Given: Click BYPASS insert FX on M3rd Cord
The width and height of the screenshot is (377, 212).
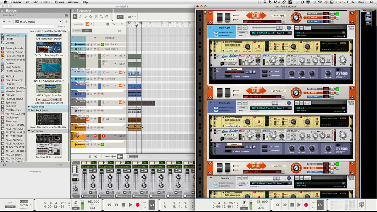Looking at the screenshot, I should coord(242,33).
